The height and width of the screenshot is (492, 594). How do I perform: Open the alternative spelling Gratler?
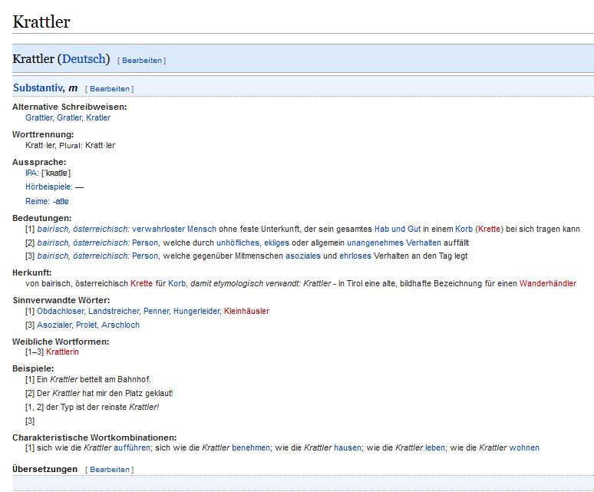(x=69, y=117)
